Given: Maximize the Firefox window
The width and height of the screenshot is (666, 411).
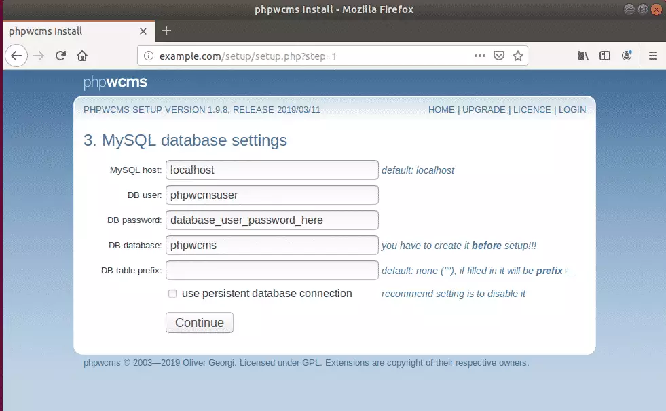Looking at the screenshot, I should pyautogui.click(x=643, y=9).
